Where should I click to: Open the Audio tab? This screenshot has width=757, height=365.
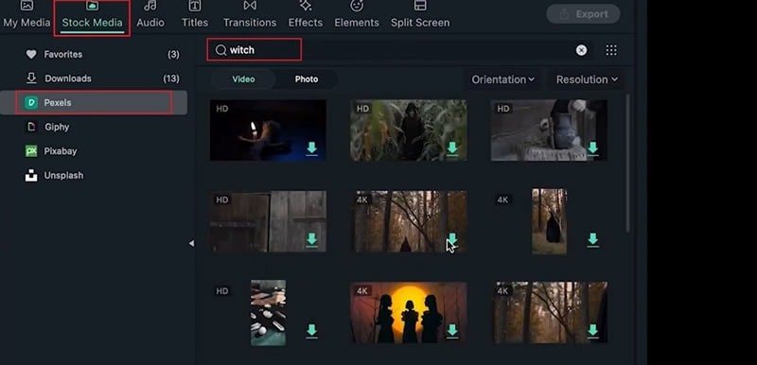tap(150, 14)
